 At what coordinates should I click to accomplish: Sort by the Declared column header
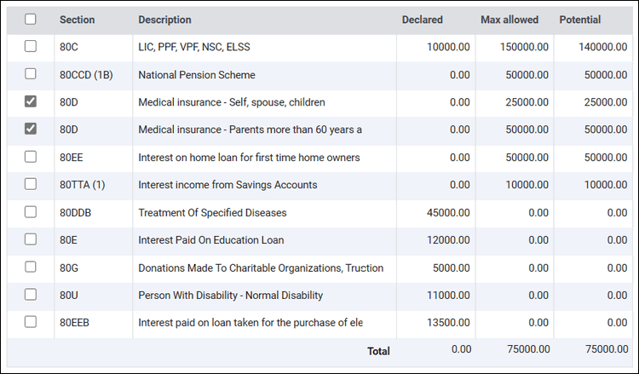pos(423,20)
